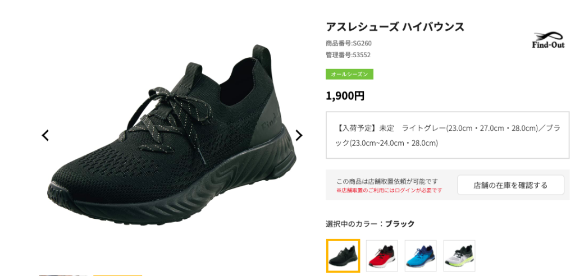Advance to the next product image
The height and width of the screenshot is (276, 575).
coord(299,135)
